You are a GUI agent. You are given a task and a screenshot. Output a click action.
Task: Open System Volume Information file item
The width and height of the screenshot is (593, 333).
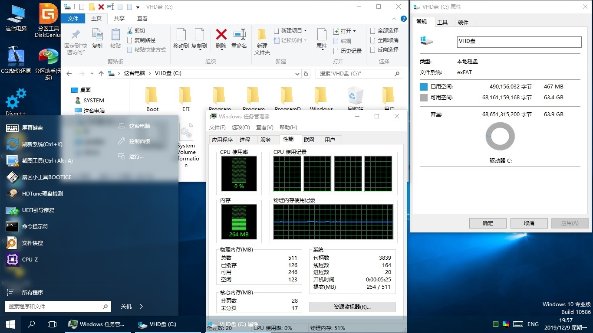click(x=186, y=146)
